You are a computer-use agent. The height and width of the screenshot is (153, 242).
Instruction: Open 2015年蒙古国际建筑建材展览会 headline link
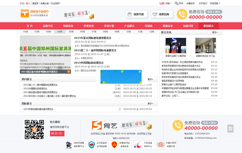click(x=93, y=38)
